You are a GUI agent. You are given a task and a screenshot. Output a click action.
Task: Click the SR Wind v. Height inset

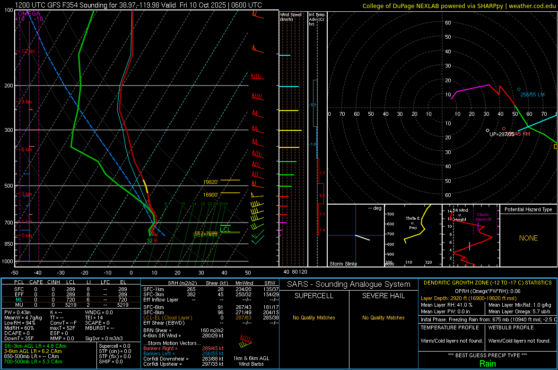(x=471, y=235)
